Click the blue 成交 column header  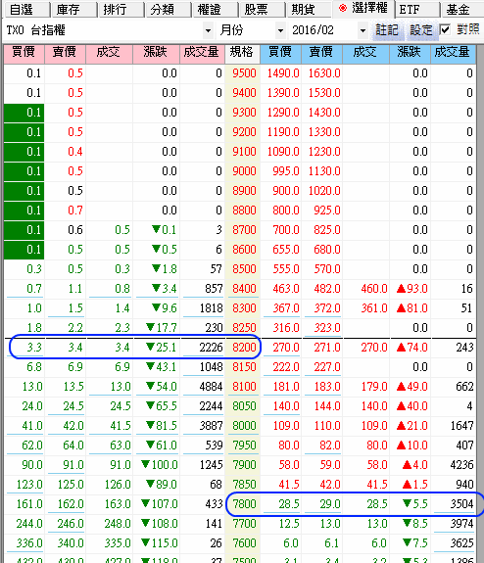tap(365, 54)
